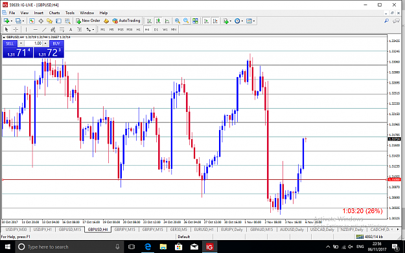
Task: Open the Charts menu
Action: click(x=54, y=13)
